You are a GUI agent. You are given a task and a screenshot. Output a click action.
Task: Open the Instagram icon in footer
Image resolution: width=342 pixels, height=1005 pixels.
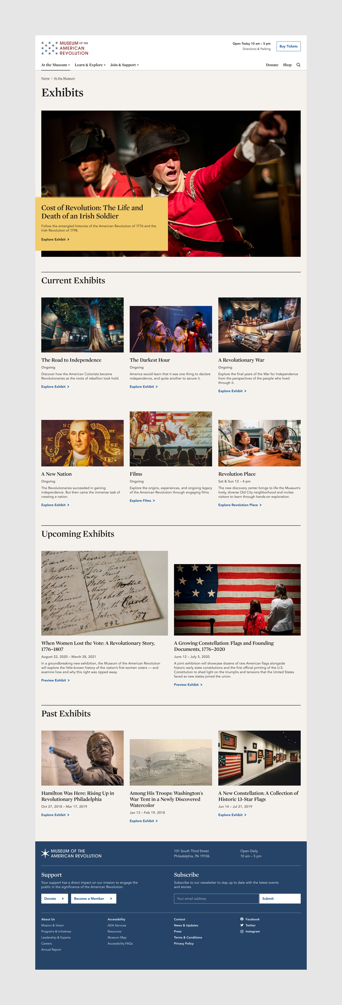pyautogui.click(x=242, y=931)
